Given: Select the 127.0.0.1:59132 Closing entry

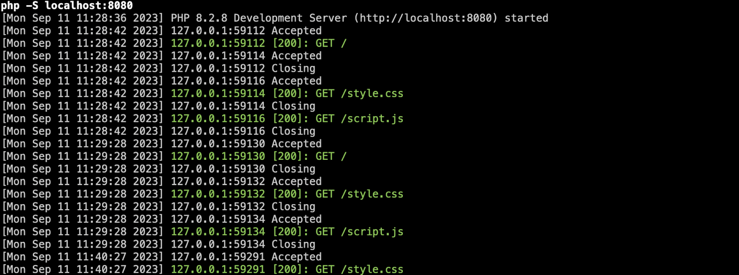Looking at the screenshot, I should pyautogui.click(x=243, y=207).
